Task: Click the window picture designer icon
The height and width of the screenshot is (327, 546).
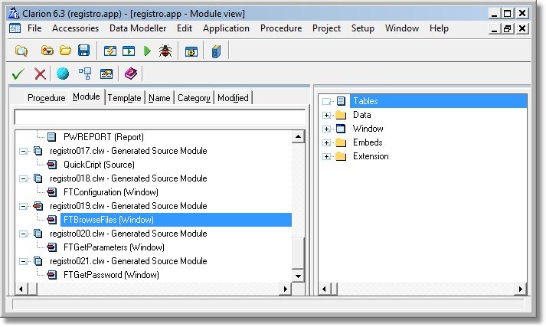Action: coord(106,74)
